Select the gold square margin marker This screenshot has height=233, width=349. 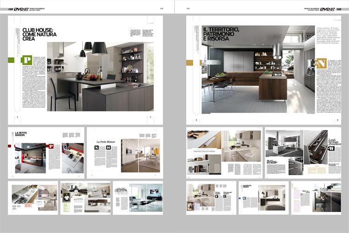tap(189, 62)
